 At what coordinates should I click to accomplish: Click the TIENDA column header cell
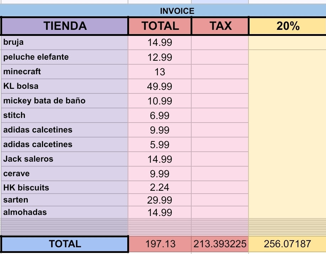click(x=65, y=26)
